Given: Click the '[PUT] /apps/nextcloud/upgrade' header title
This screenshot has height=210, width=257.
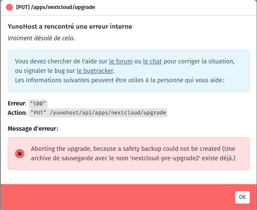Looking at the screenshot, I should [56, 8].
